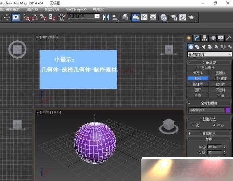The height and width of the screenshot is (181, 233).
Task: Click the 平面 plane button
Action: (220, 95)
